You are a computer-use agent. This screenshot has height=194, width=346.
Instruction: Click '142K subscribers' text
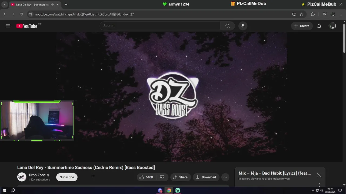tap(39, 180)
